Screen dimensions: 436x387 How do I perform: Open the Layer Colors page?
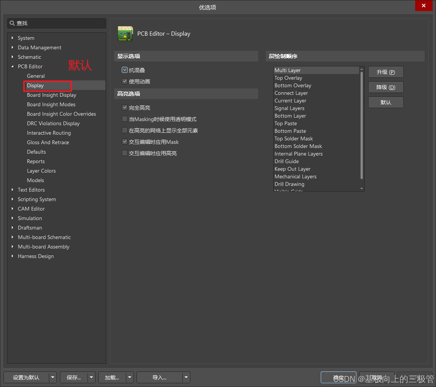pos(41,171)
